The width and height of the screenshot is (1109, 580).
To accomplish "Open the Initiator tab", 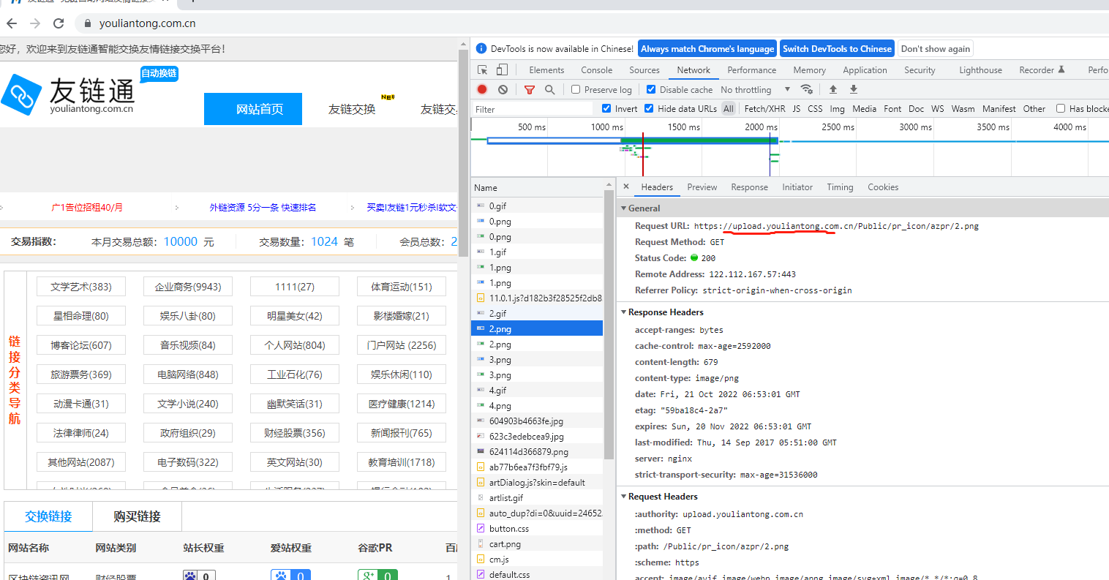I will (x=797, y=187).
